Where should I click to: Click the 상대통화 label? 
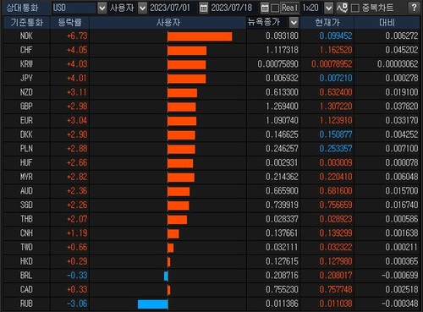tap(23, 8)
